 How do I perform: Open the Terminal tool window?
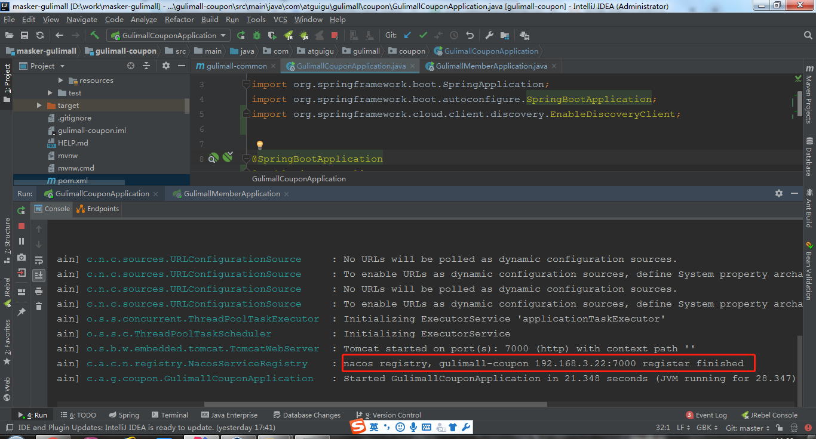[170, 415]
